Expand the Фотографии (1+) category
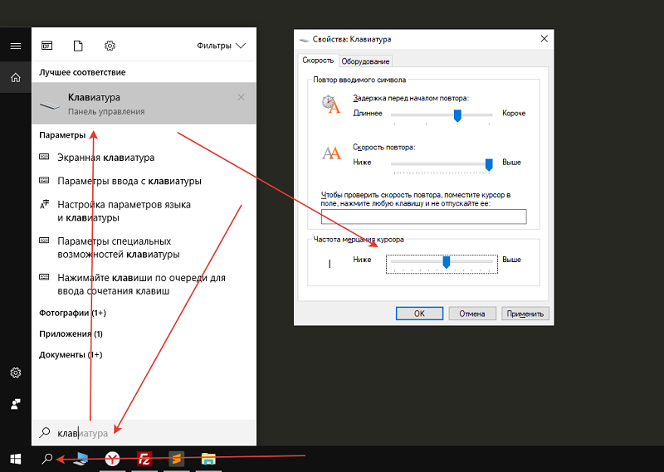The height and width of the screenshot is (472, 664). point(72,313)
